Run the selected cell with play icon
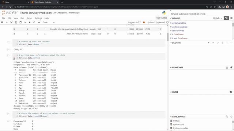The height and width of the screenshot is (131, 234). tap(25, 23)
